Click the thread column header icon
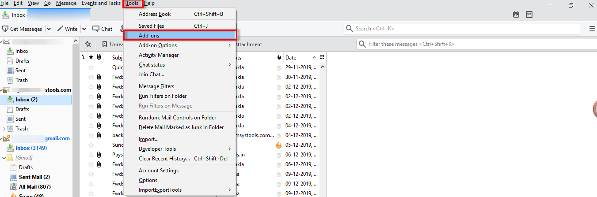Screen dimensions: 597x197 pos(84,57)
